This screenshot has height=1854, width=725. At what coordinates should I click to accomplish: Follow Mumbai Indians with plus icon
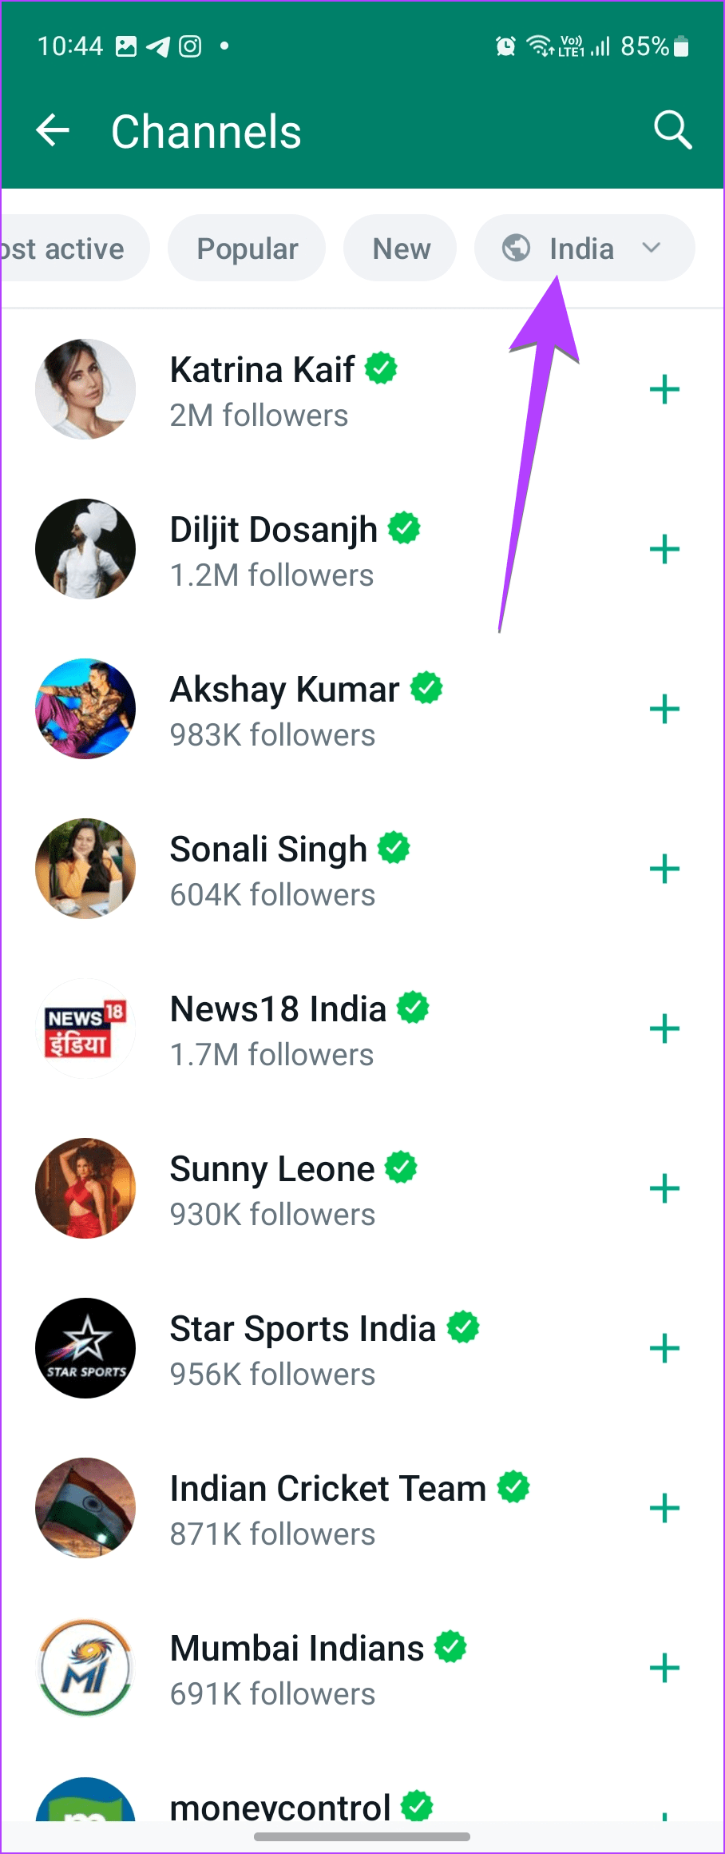pos(664,1669)
